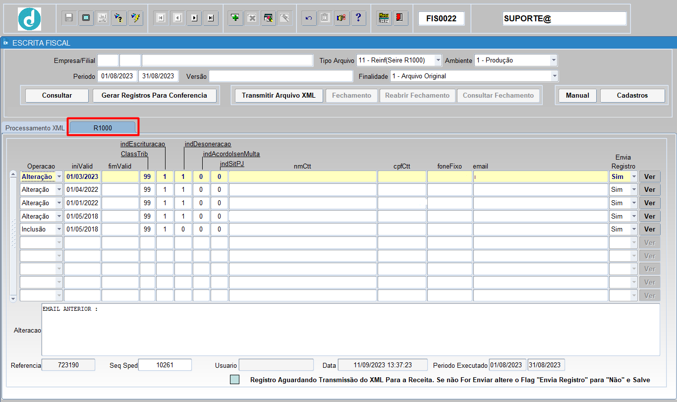This screenshot has width=677, height=402.
Task: Open the Finalidade dropdown
Action: pos(555,76)
